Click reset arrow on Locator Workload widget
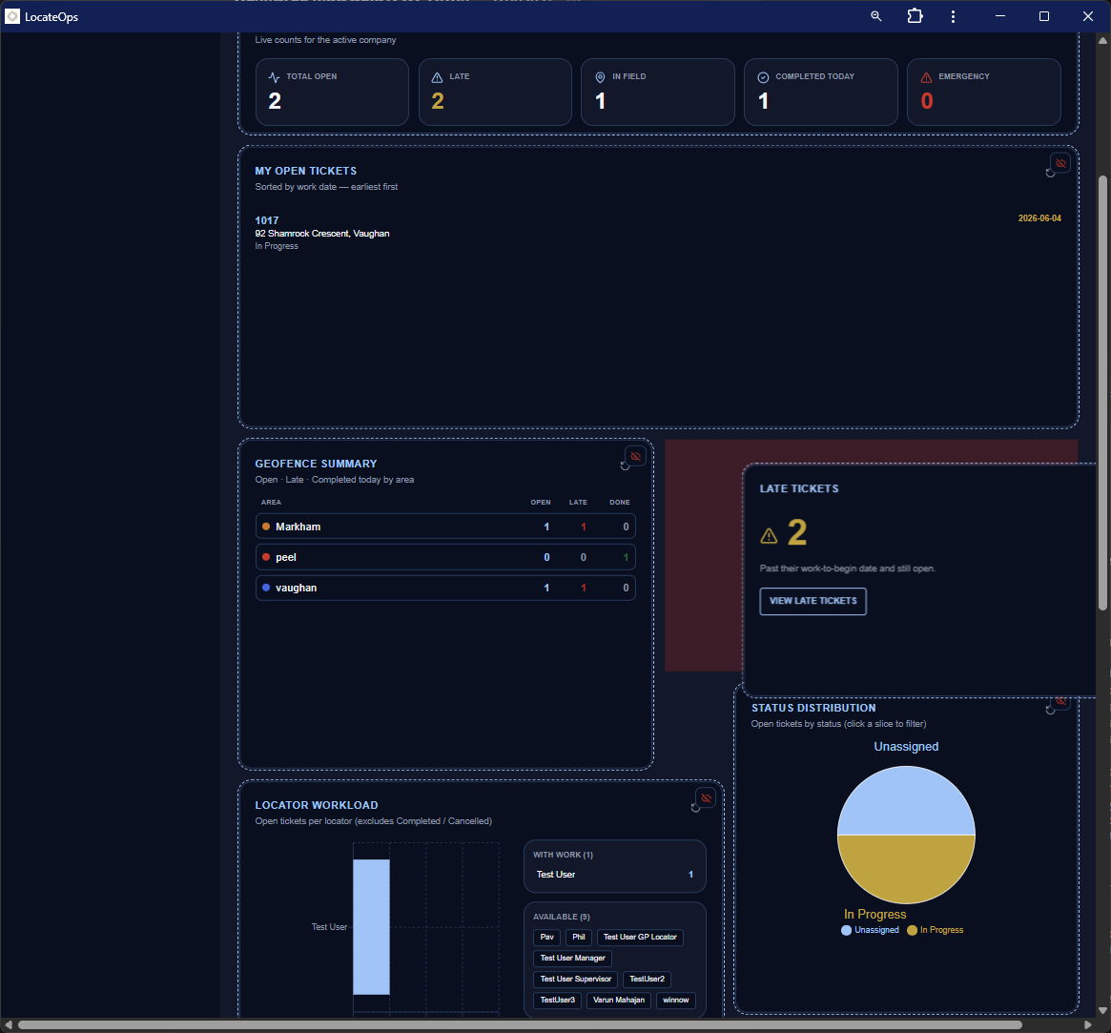The height and width of the screenshot is (1033, 1111). (695, 808)
